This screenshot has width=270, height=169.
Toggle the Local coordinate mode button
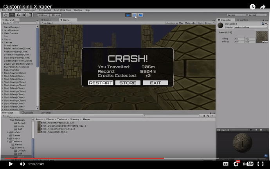coord(56,15)
